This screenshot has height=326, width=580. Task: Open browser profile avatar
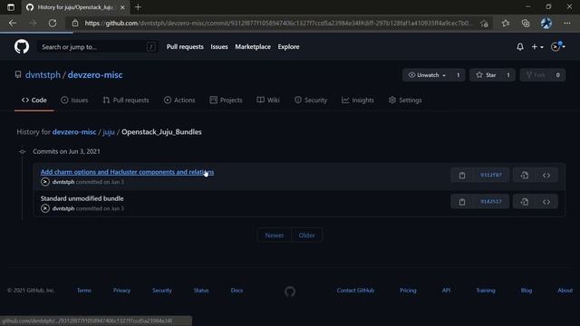(546, 24)
